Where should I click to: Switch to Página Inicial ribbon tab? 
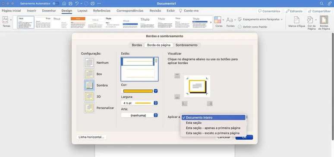click(11, 11)
